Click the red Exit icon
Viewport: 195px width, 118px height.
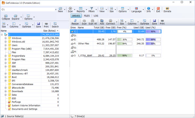coord(158,8)
